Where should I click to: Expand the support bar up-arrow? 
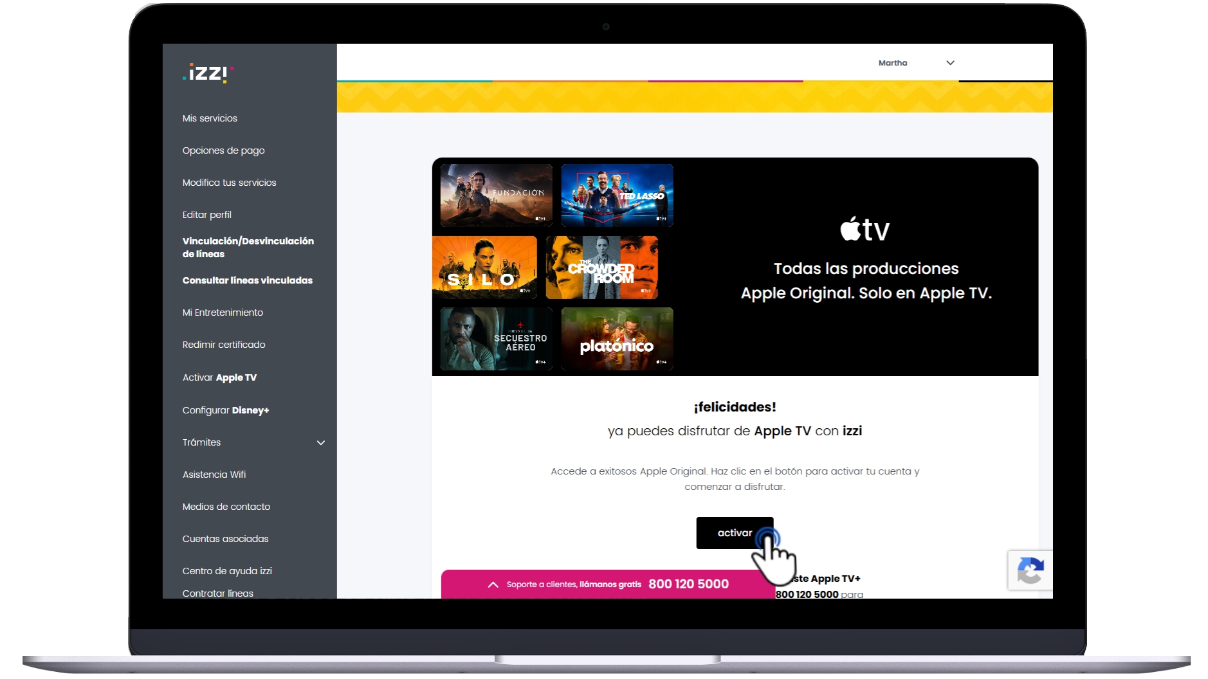(x=493, y=584)
